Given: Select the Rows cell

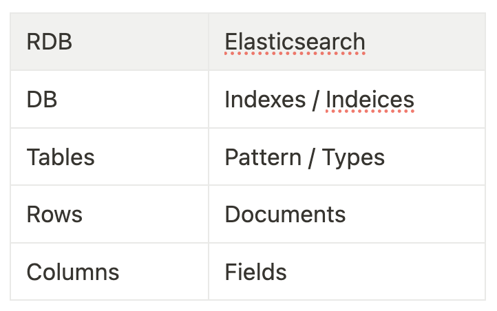Looking at the screenshot, I should pos(54,214).
